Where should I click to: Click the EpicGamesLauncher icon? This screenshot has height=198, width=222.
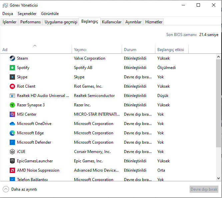pos(12,161)
